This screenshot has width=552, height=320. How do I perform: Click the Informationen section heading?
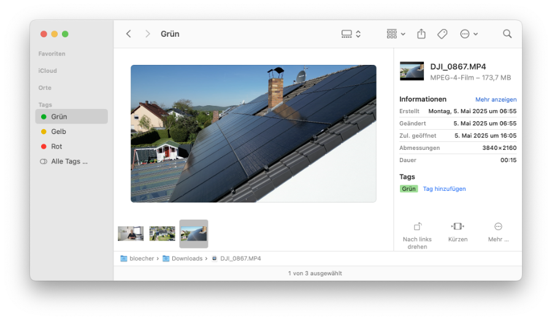click(x=423, y=99)
